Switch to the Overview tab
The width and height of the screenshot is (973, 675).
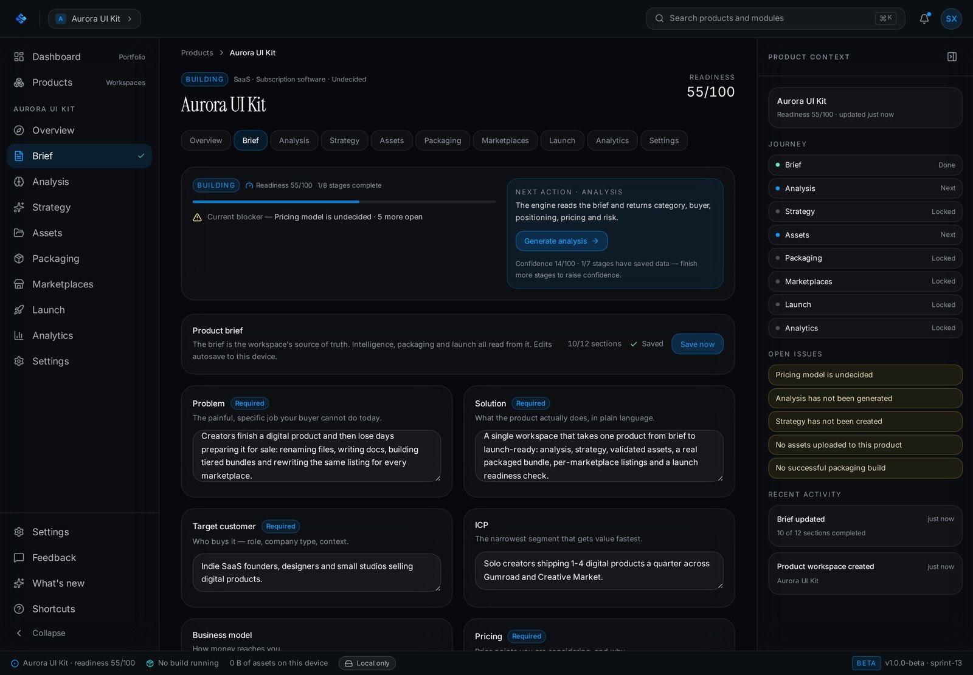tap(206, 140)
